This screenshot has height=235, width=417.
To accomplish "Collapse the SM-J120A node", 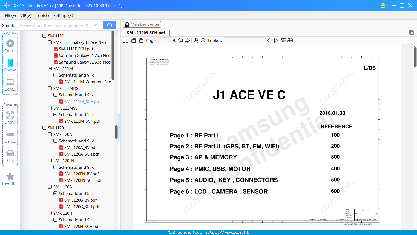I will pyautogui.click(x=50, y=134).
